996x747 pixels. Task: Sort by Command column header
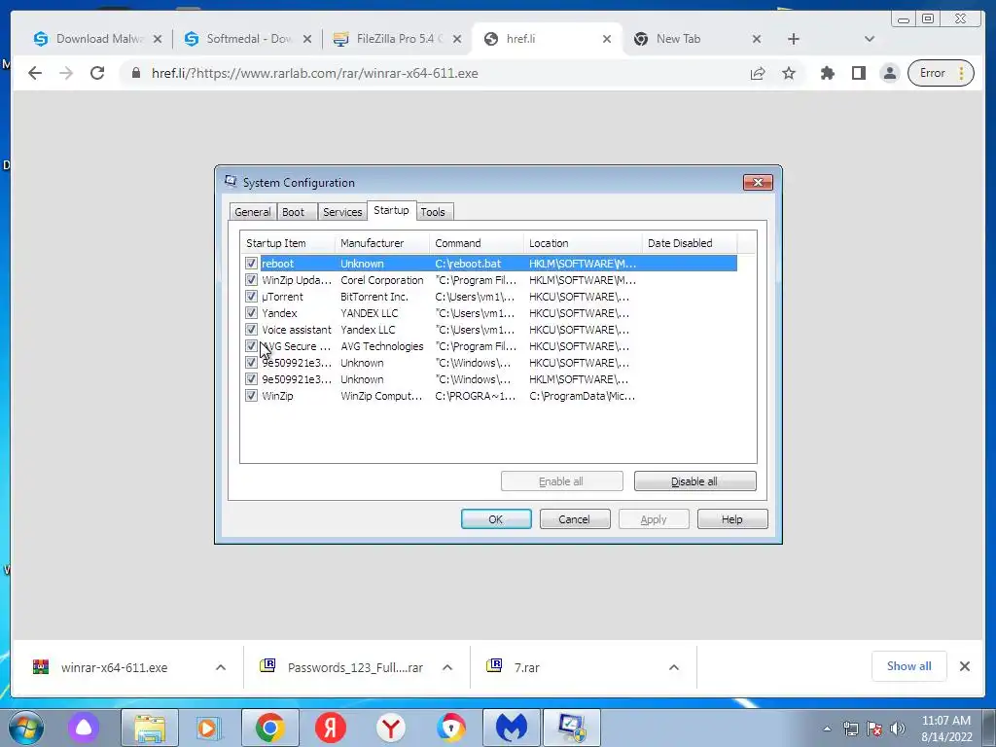(477, 242)
